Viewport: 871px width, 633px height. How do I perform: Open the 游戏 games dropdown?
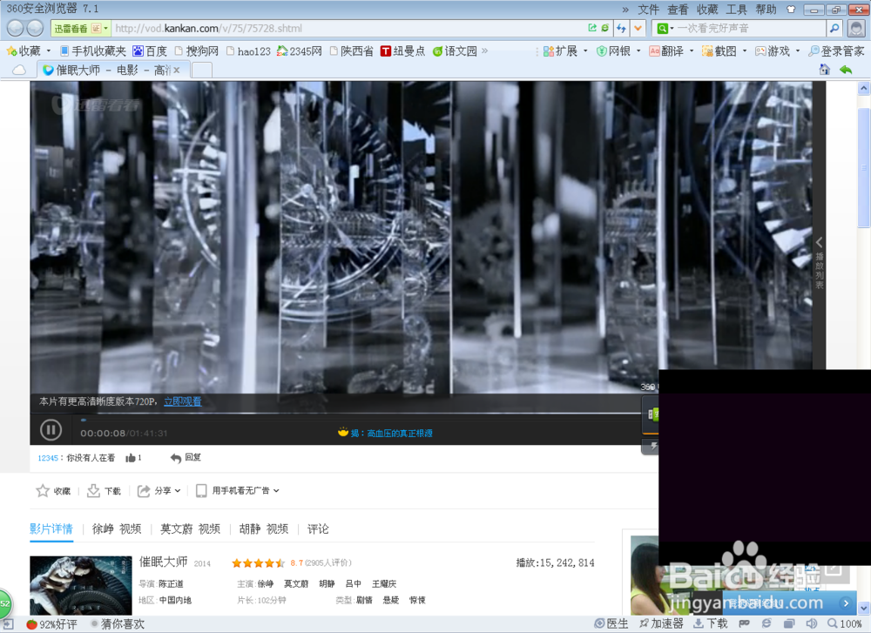777,51
